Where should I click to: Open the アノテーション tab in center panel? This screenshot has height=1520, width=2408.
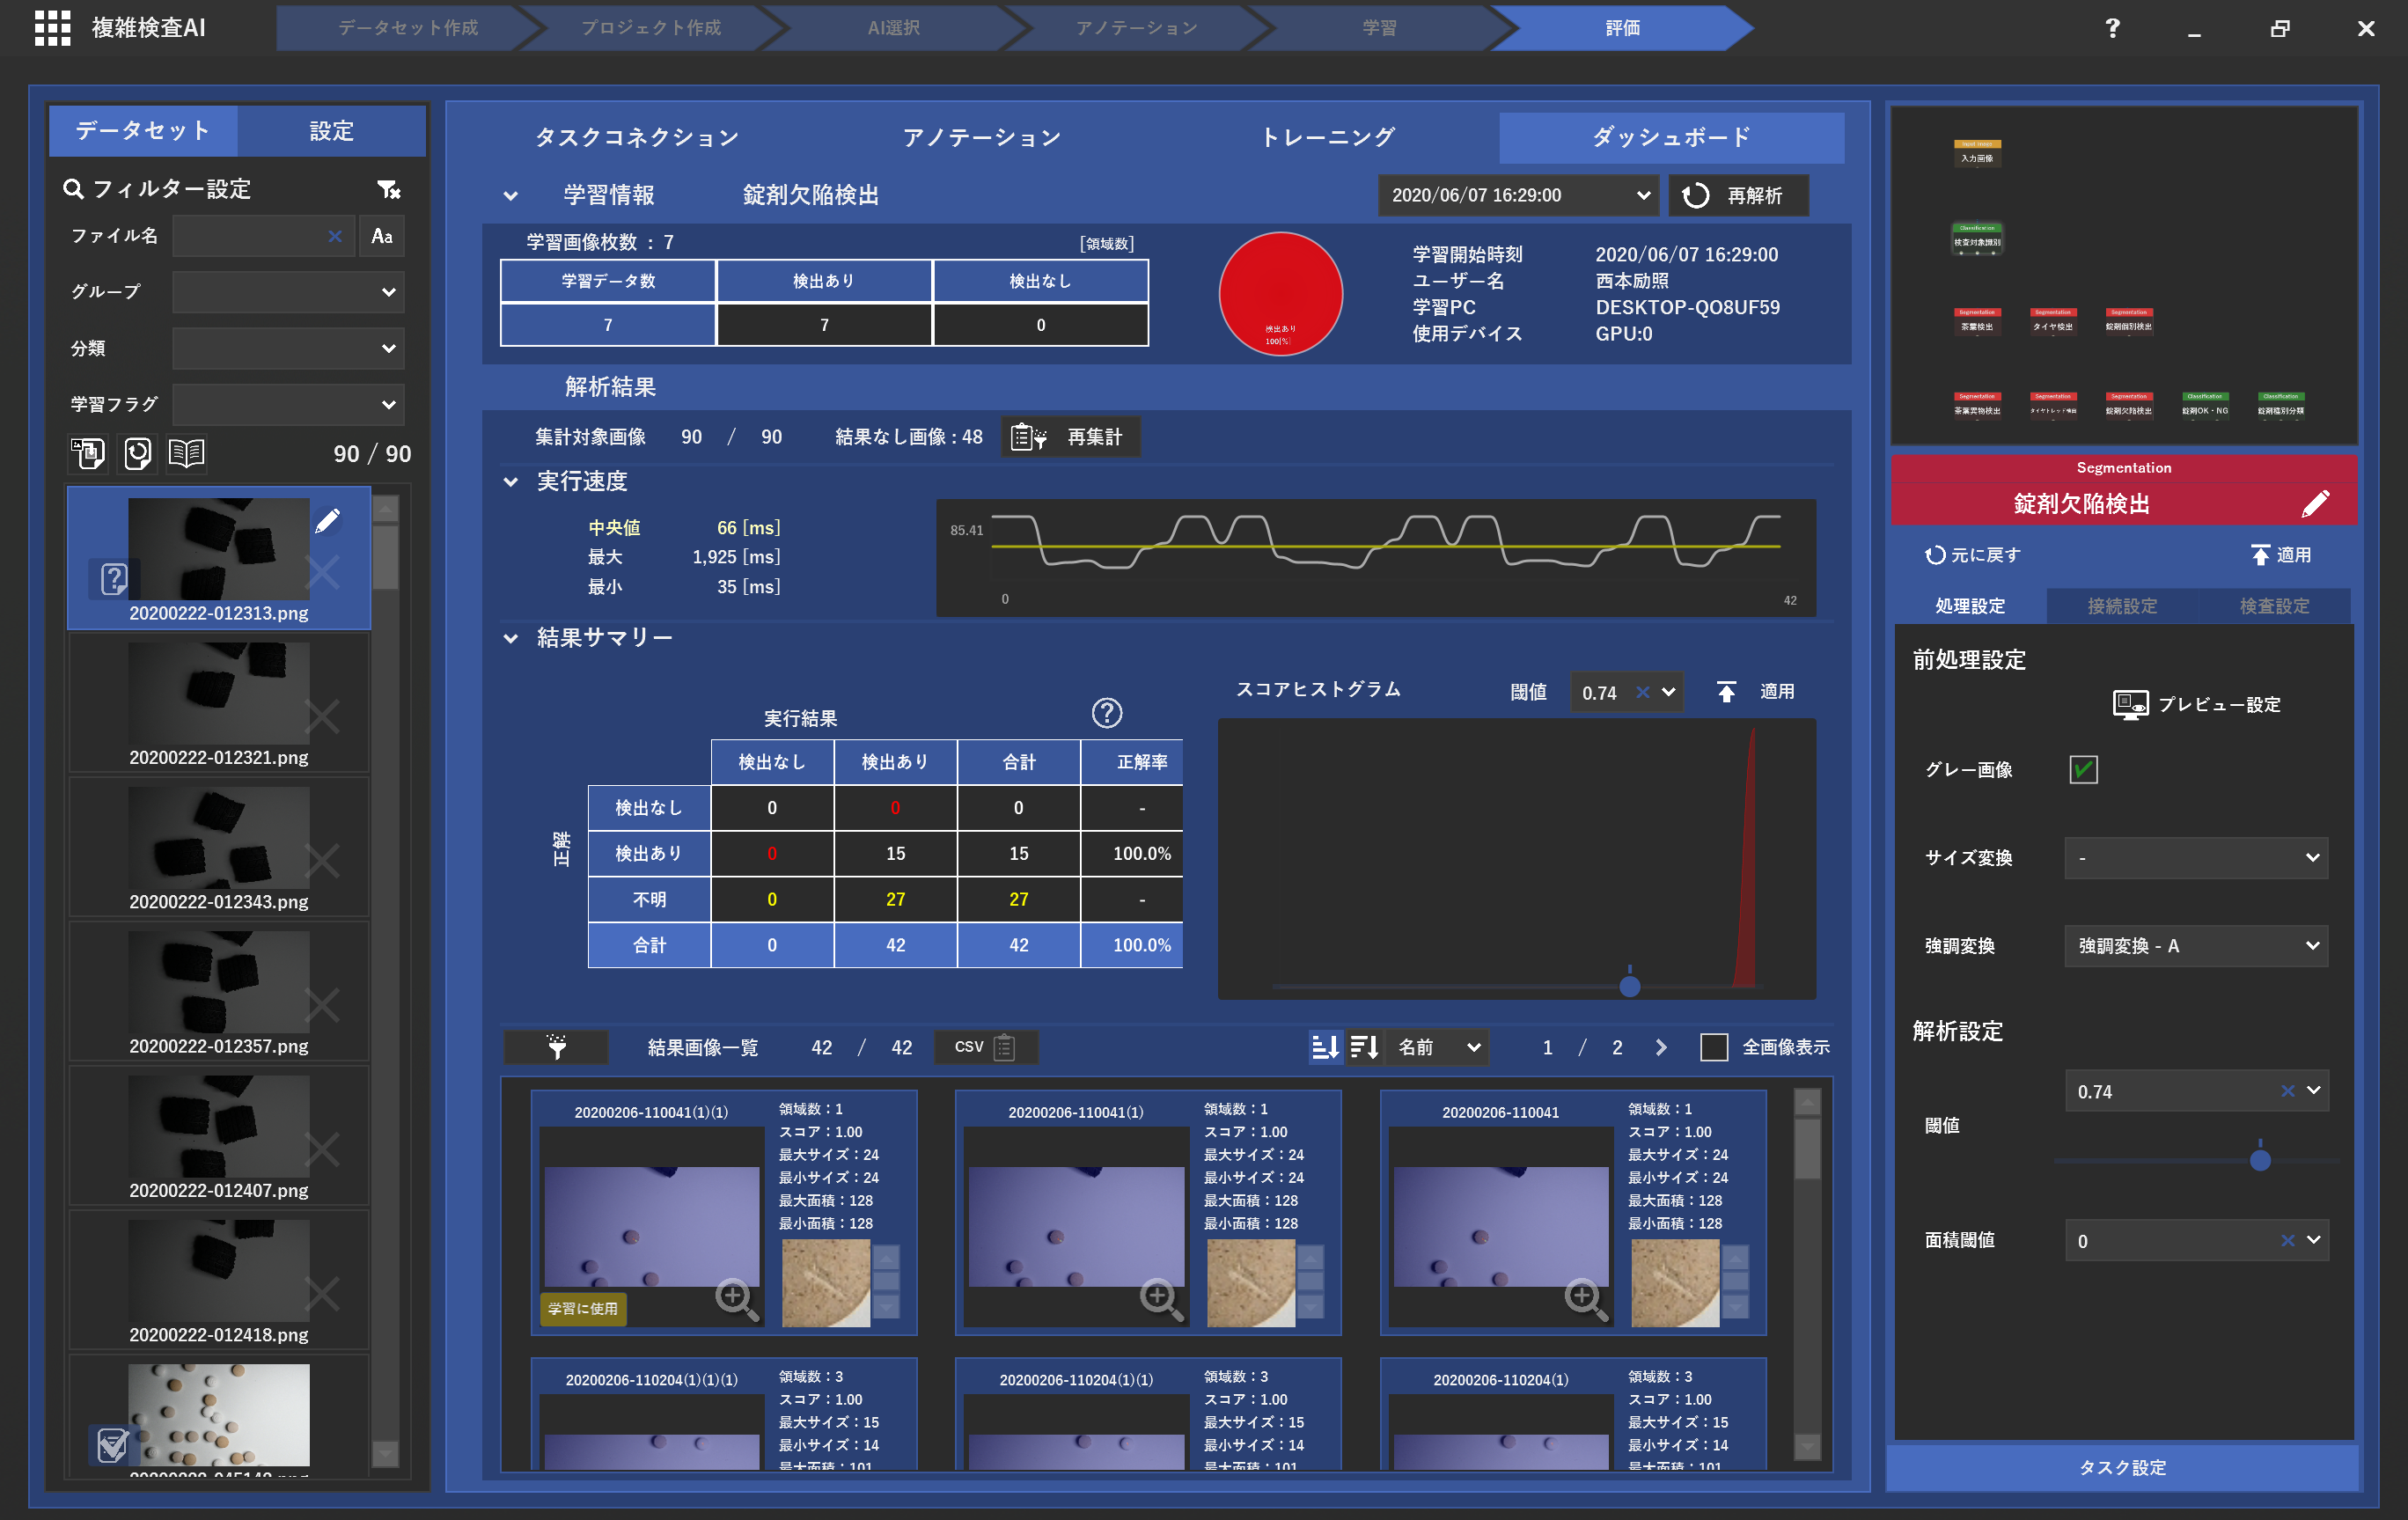(982, 137)
